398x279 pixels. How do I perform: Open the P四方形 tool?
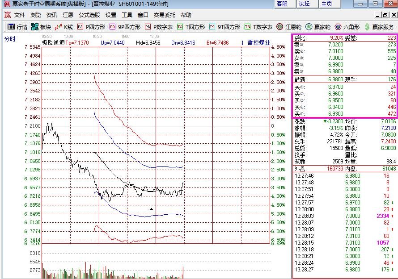pyautogui.click(x=91, y=27)
